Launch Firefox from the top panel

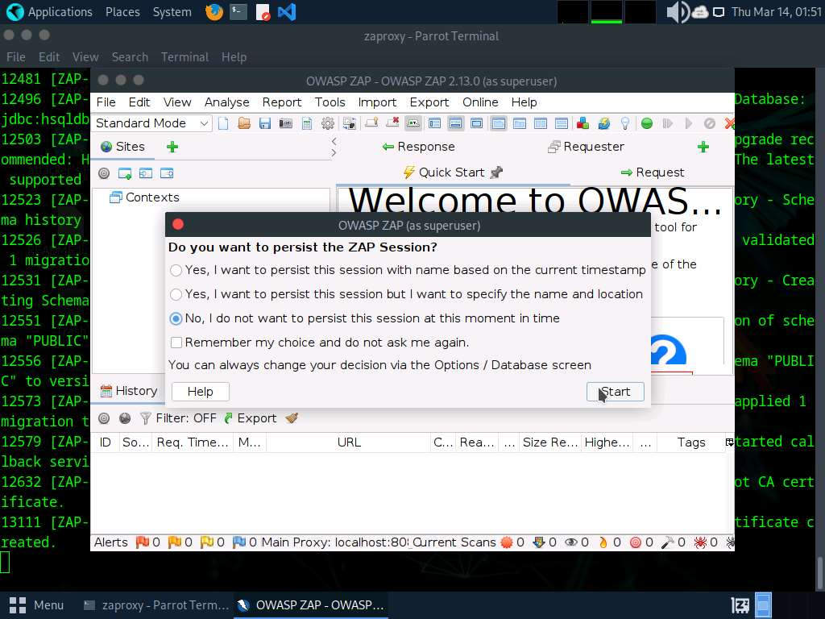tap(214, 12)
